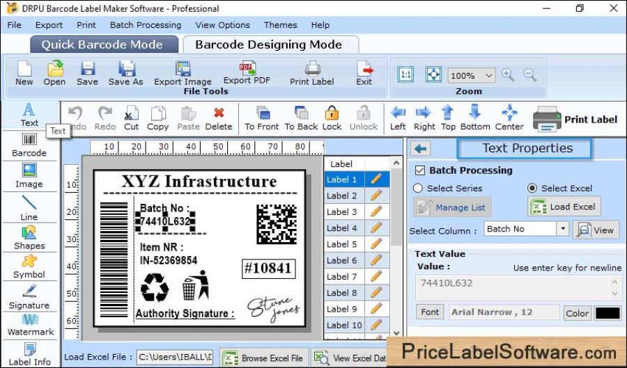Bring object To Front
This screenshot has height=368, width=627.
tap(262, 118)
